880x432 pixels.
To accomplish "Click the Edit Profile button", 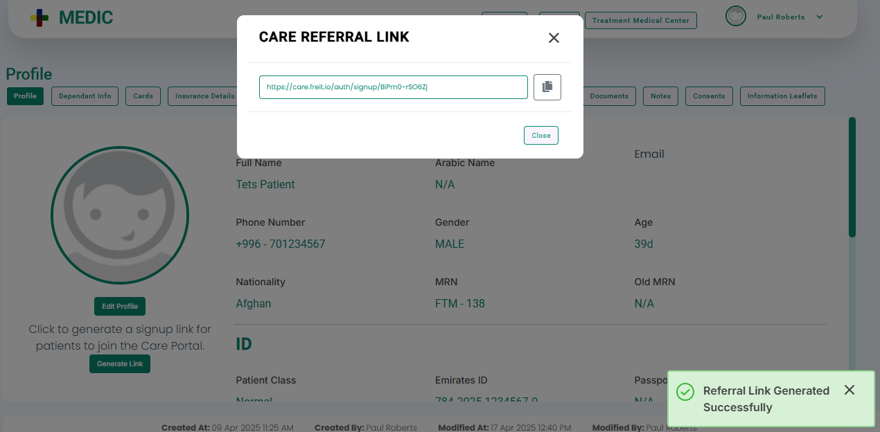I will pos(120,306).
